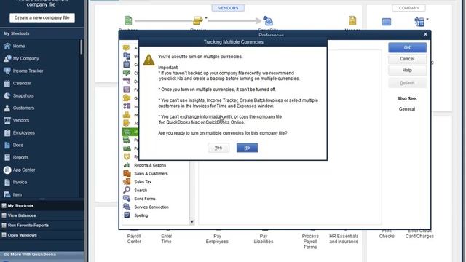Open My Company shortcut icon
This screenshot has width=466, height=262.
pos(7,58)
